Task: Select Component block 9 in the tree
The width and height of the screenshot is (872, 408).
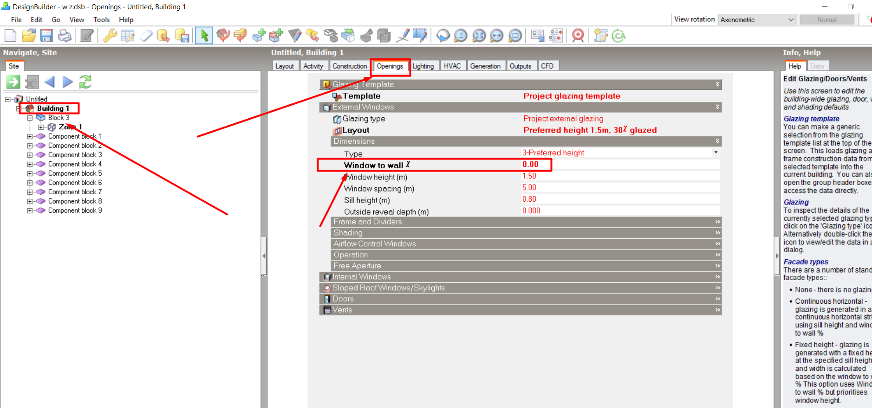Action: click(75, 210)
